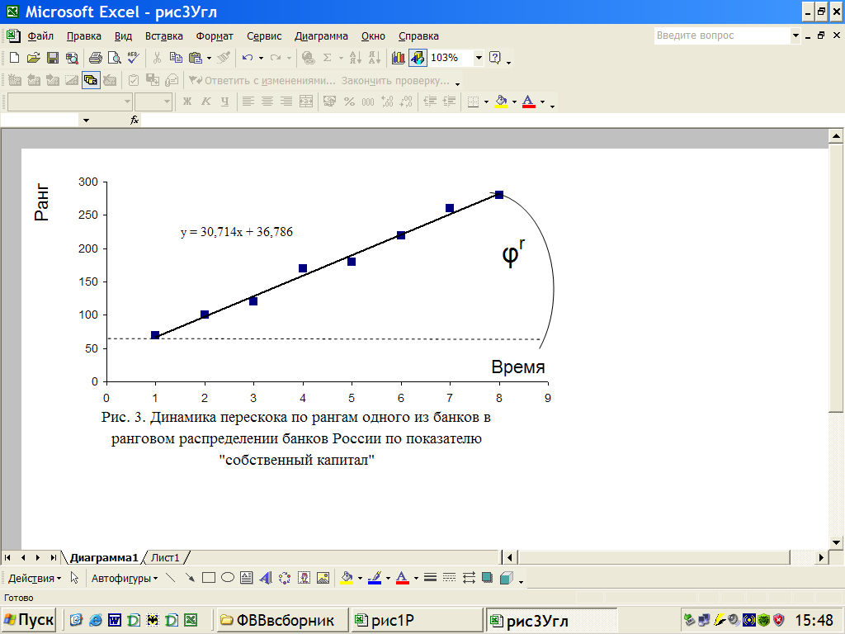Open the Name Box dropdown
Screen dimensions: 845x634
(x=86, y=121)
